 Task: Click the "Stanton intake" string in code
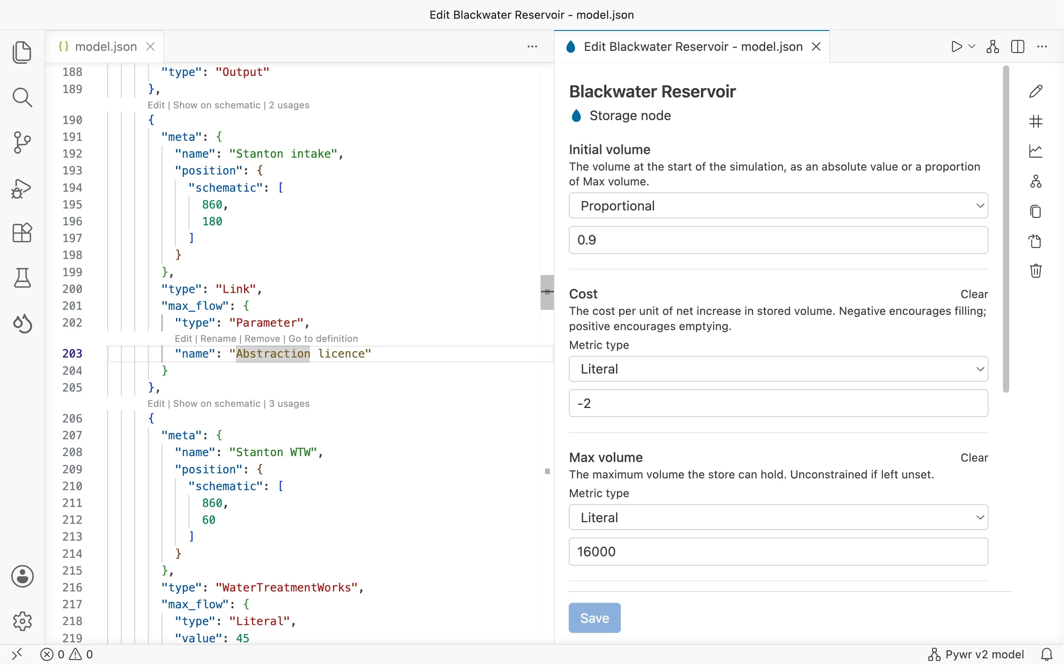click(283, 154)
